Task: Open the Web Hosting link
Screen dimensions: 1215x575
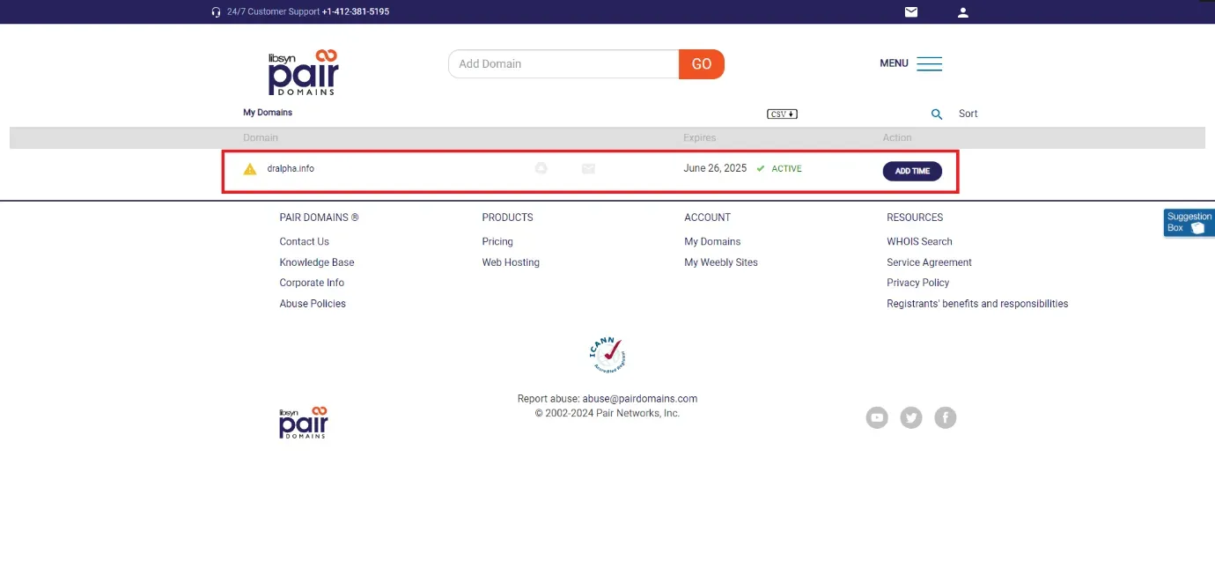Action: 511,262
